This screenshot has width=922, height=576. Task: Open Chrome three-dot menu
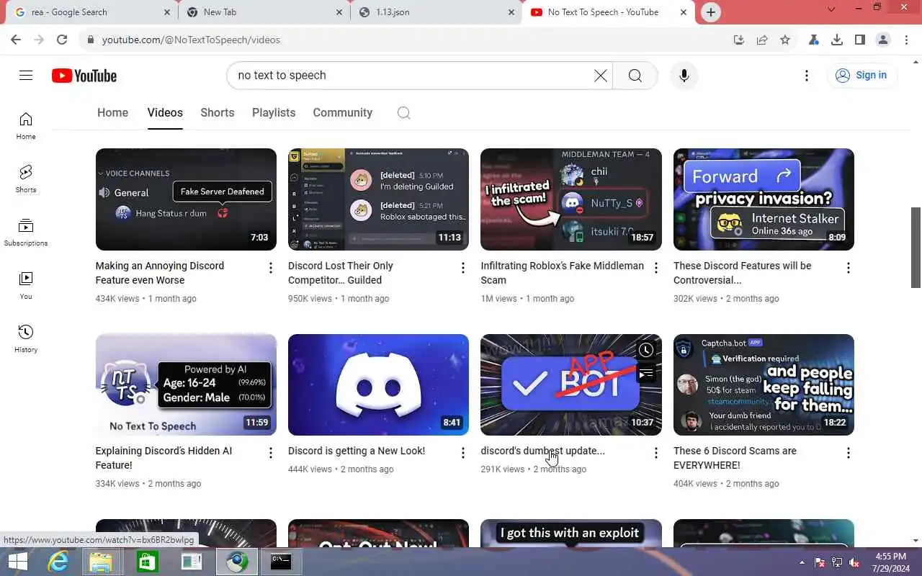(905, 40)
